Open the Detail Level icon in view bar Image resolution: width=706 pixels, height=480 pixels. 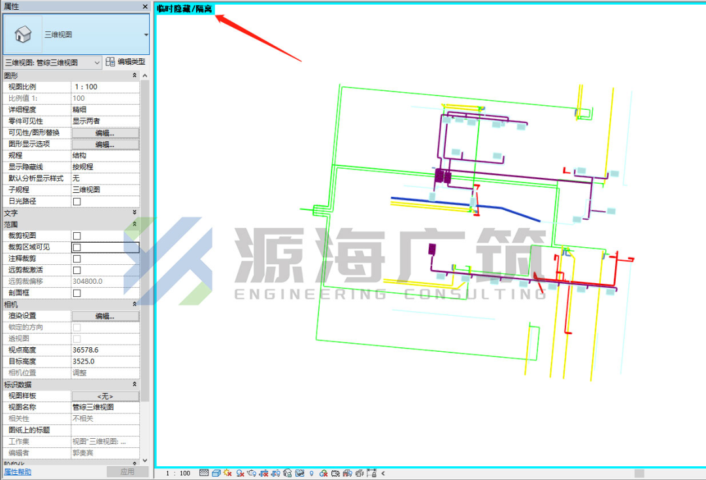[x=204, y=473]
